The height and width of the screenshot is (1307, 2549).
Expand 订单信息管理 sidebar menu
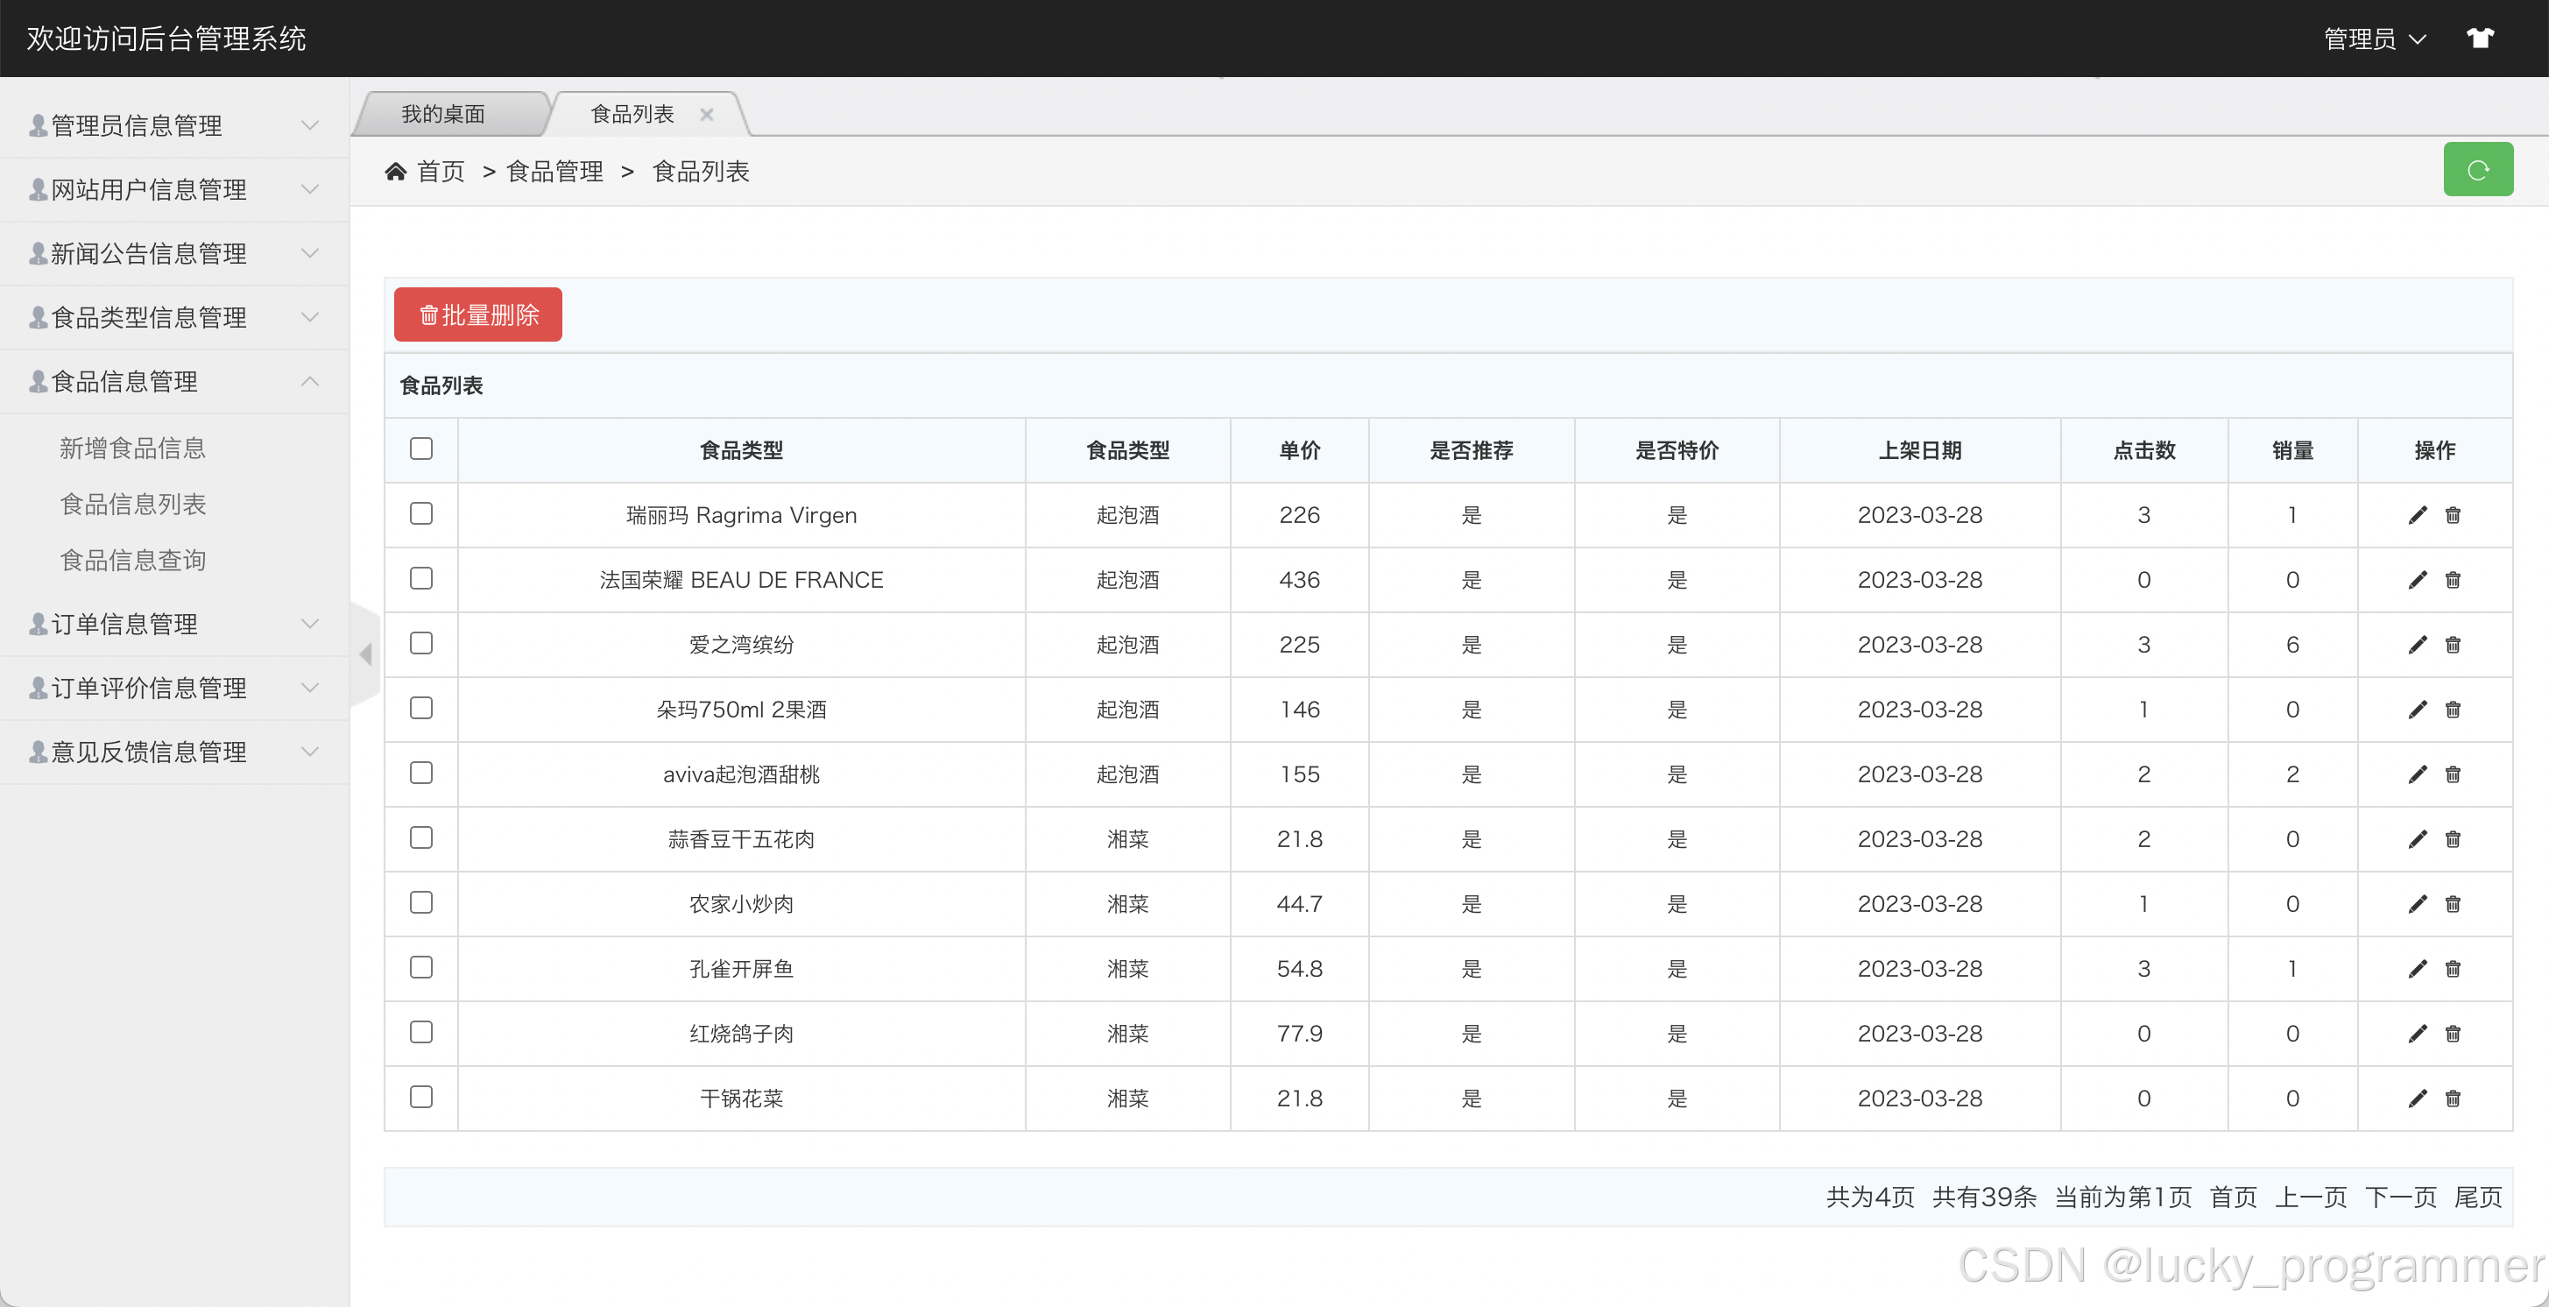pyautogui.click(x=174, y=624)
